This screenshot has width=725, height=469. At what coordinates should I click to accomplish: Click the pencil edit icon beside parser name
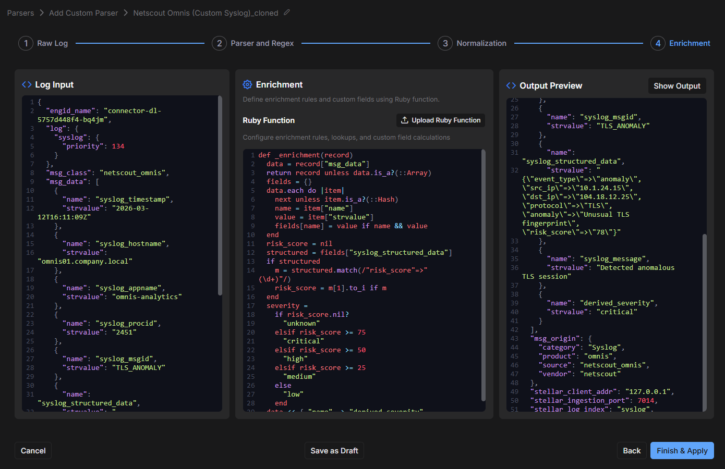tap(286, 13)
